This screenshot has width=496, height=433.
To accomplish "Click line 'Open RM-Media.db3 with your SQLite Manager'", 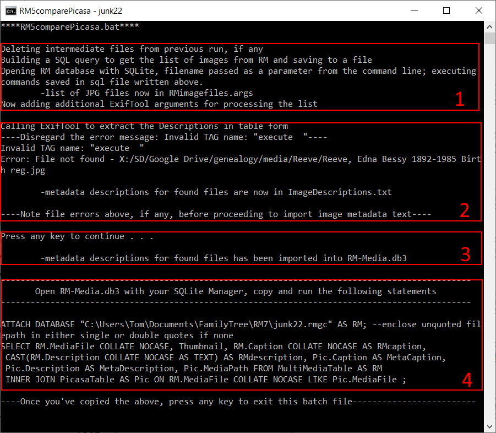I will pos(236,291).
